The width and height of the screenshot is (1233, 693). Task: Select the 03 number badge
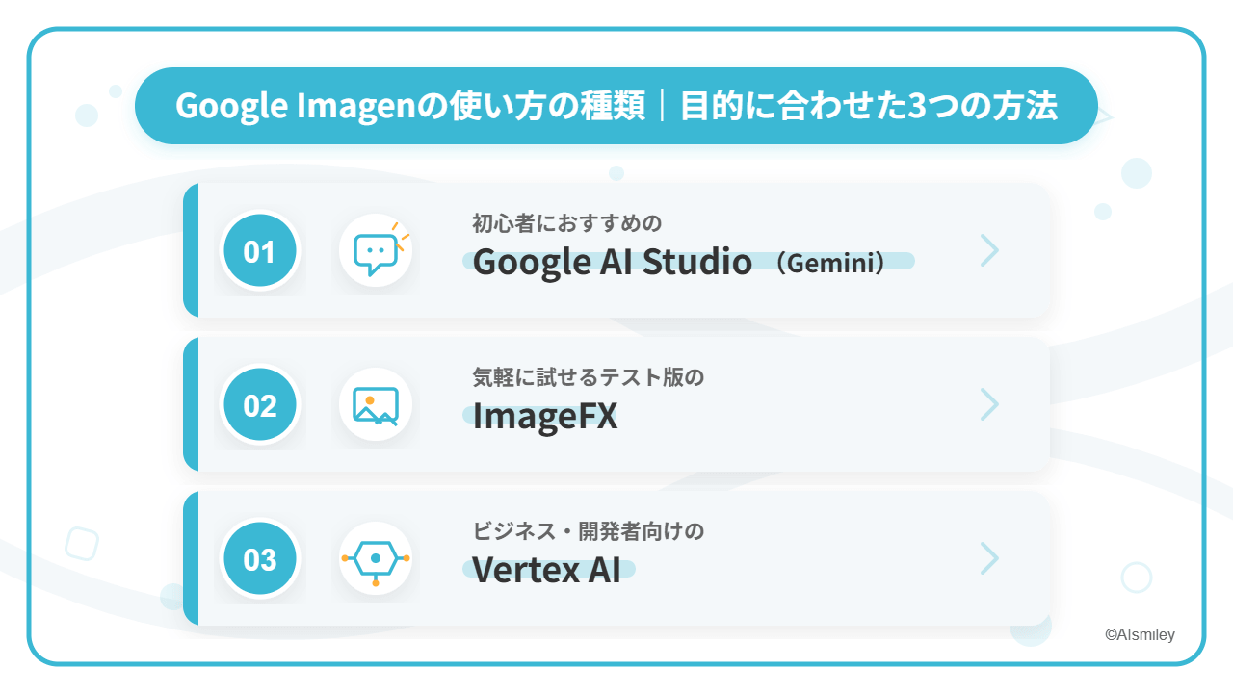click(259, 559)
